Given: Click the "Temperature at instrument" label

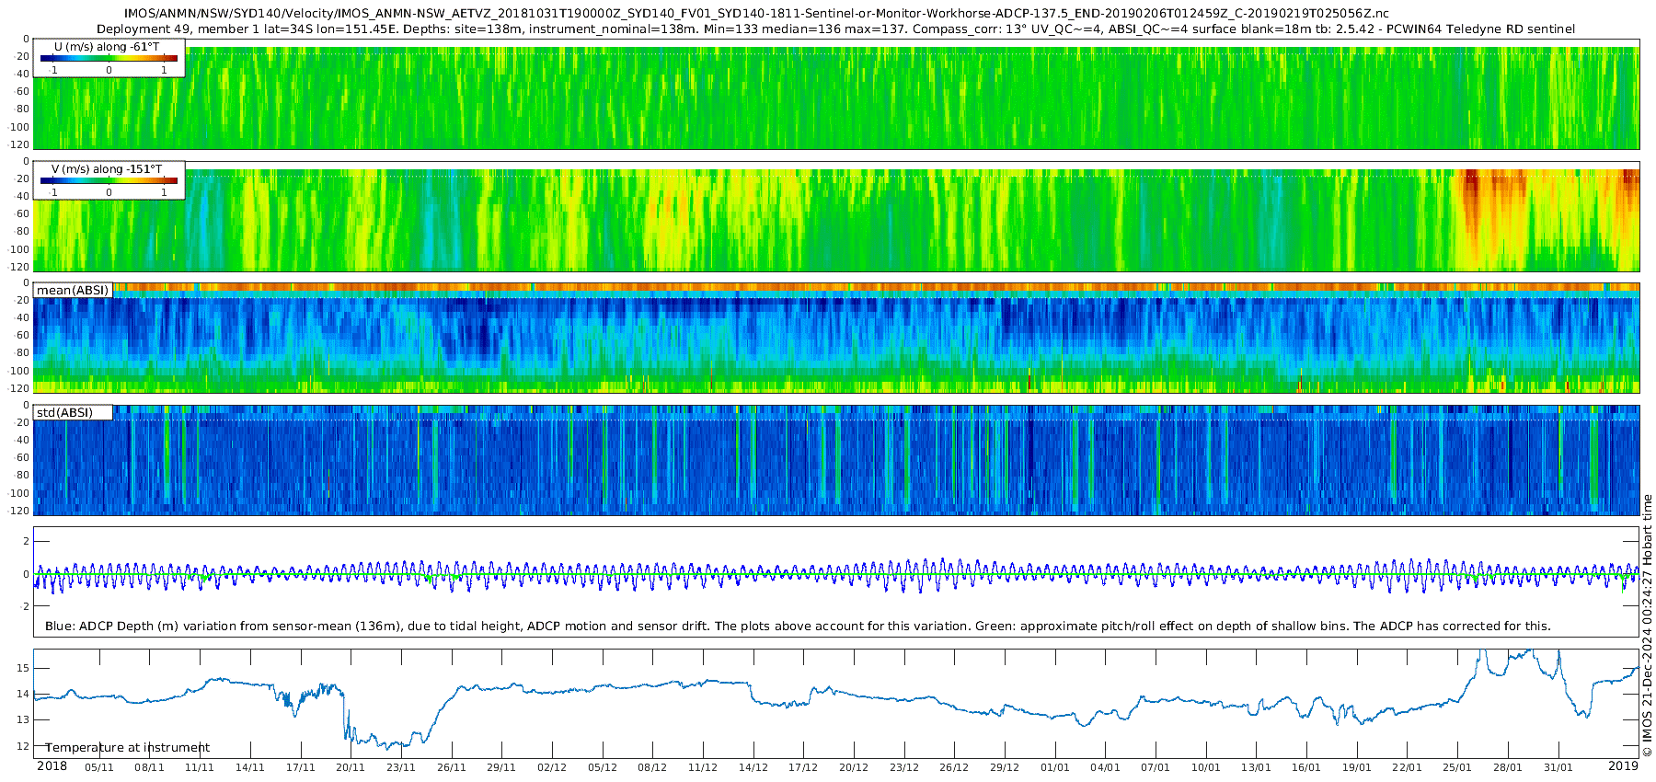Looking at the screenshot, I should (x=127, y=748).
